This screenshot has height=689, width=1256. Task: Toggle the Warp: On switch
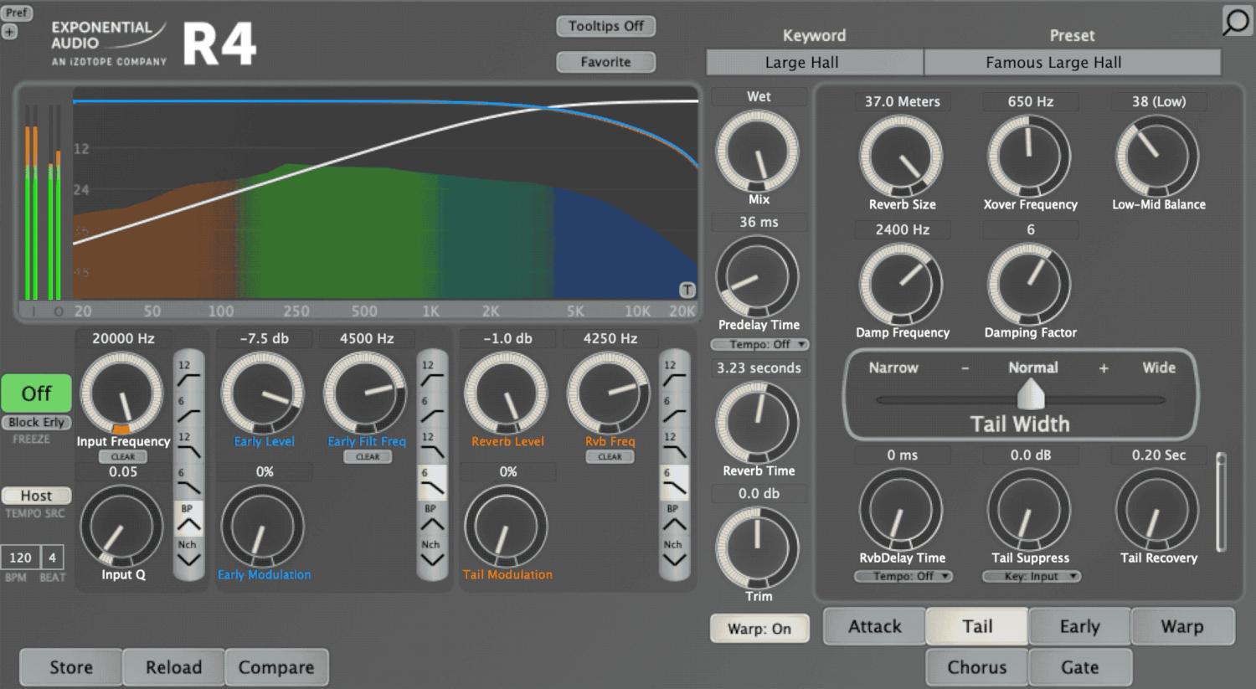759,629
